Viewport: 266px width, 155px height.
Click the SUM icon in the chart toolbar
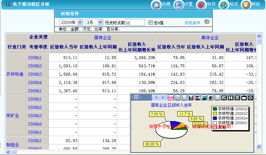[x=171, y=98]
